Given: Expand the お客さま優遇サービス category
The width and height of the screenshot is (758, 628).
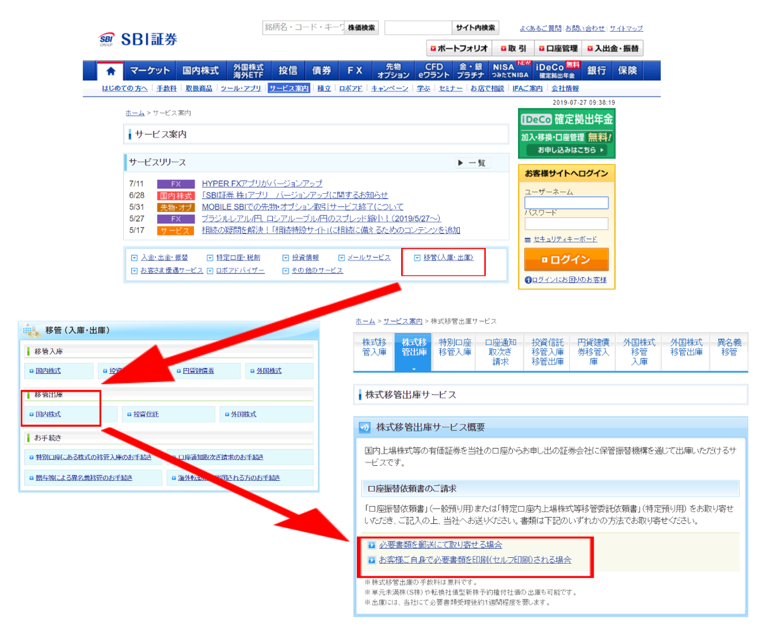Looking at the screenshot, I should [167, 270].
